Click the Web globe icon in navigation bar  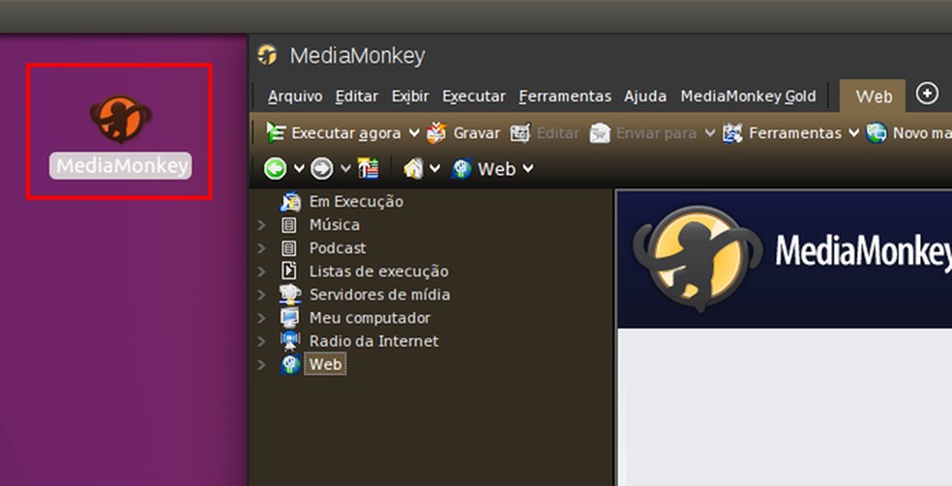tap(461, 168)
